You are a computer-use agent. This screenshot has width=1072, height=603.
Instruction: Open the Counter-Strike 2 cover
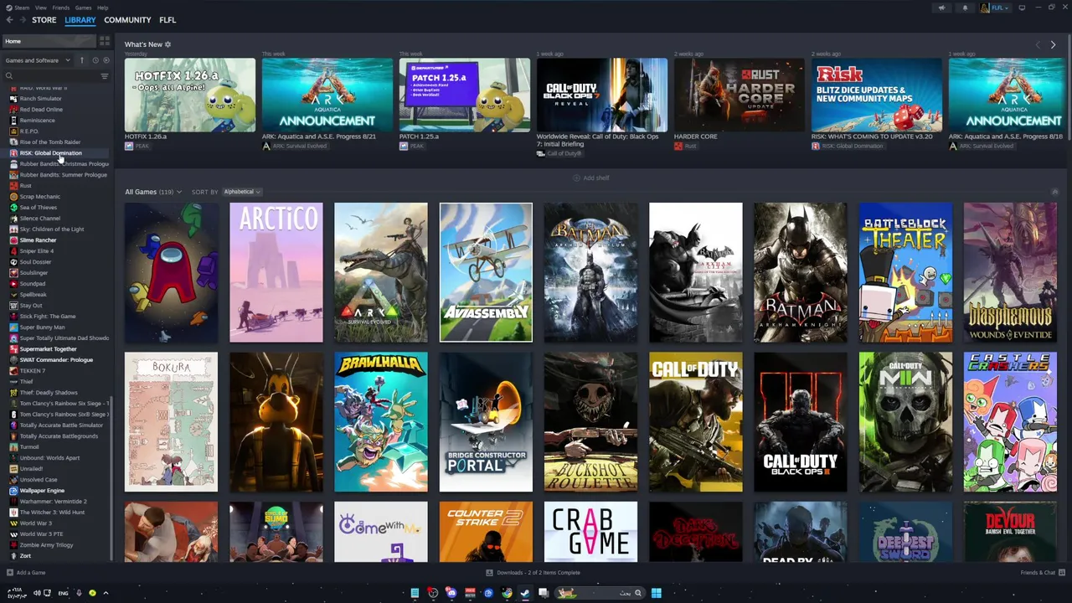pyautogui.click(x=486, y=532)
